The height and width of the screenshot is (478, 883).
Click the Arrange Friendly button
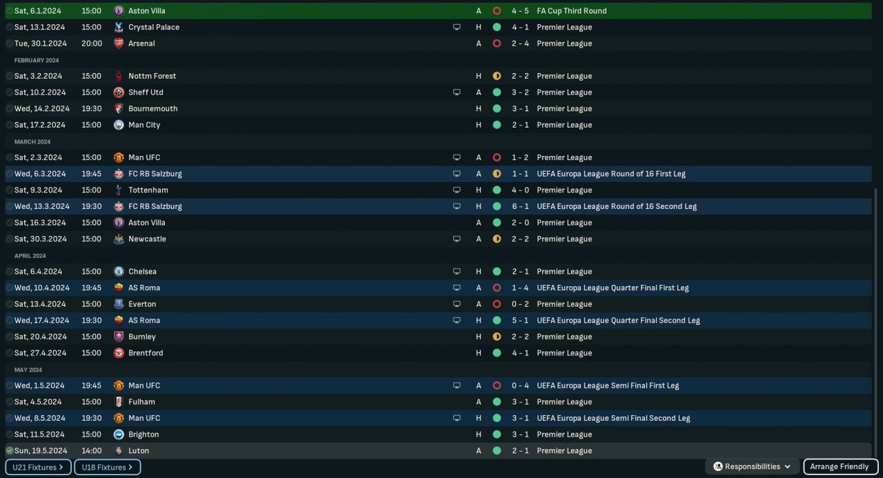pyautogui.click(x=840, y=467)
